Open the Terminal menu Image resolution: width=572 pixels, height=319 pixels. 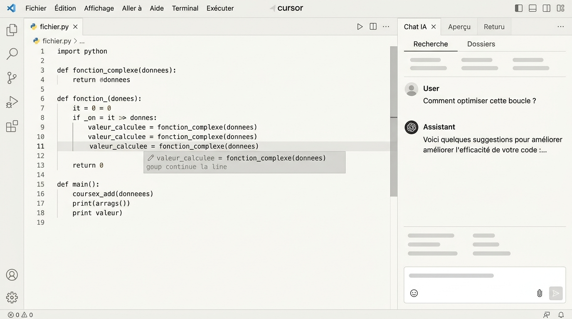[185, 8]
